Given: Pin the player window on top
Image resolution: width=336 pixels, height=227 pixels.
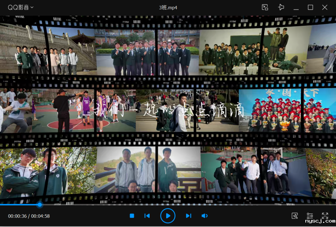Looking at the screenshot, I should [281, 7].
